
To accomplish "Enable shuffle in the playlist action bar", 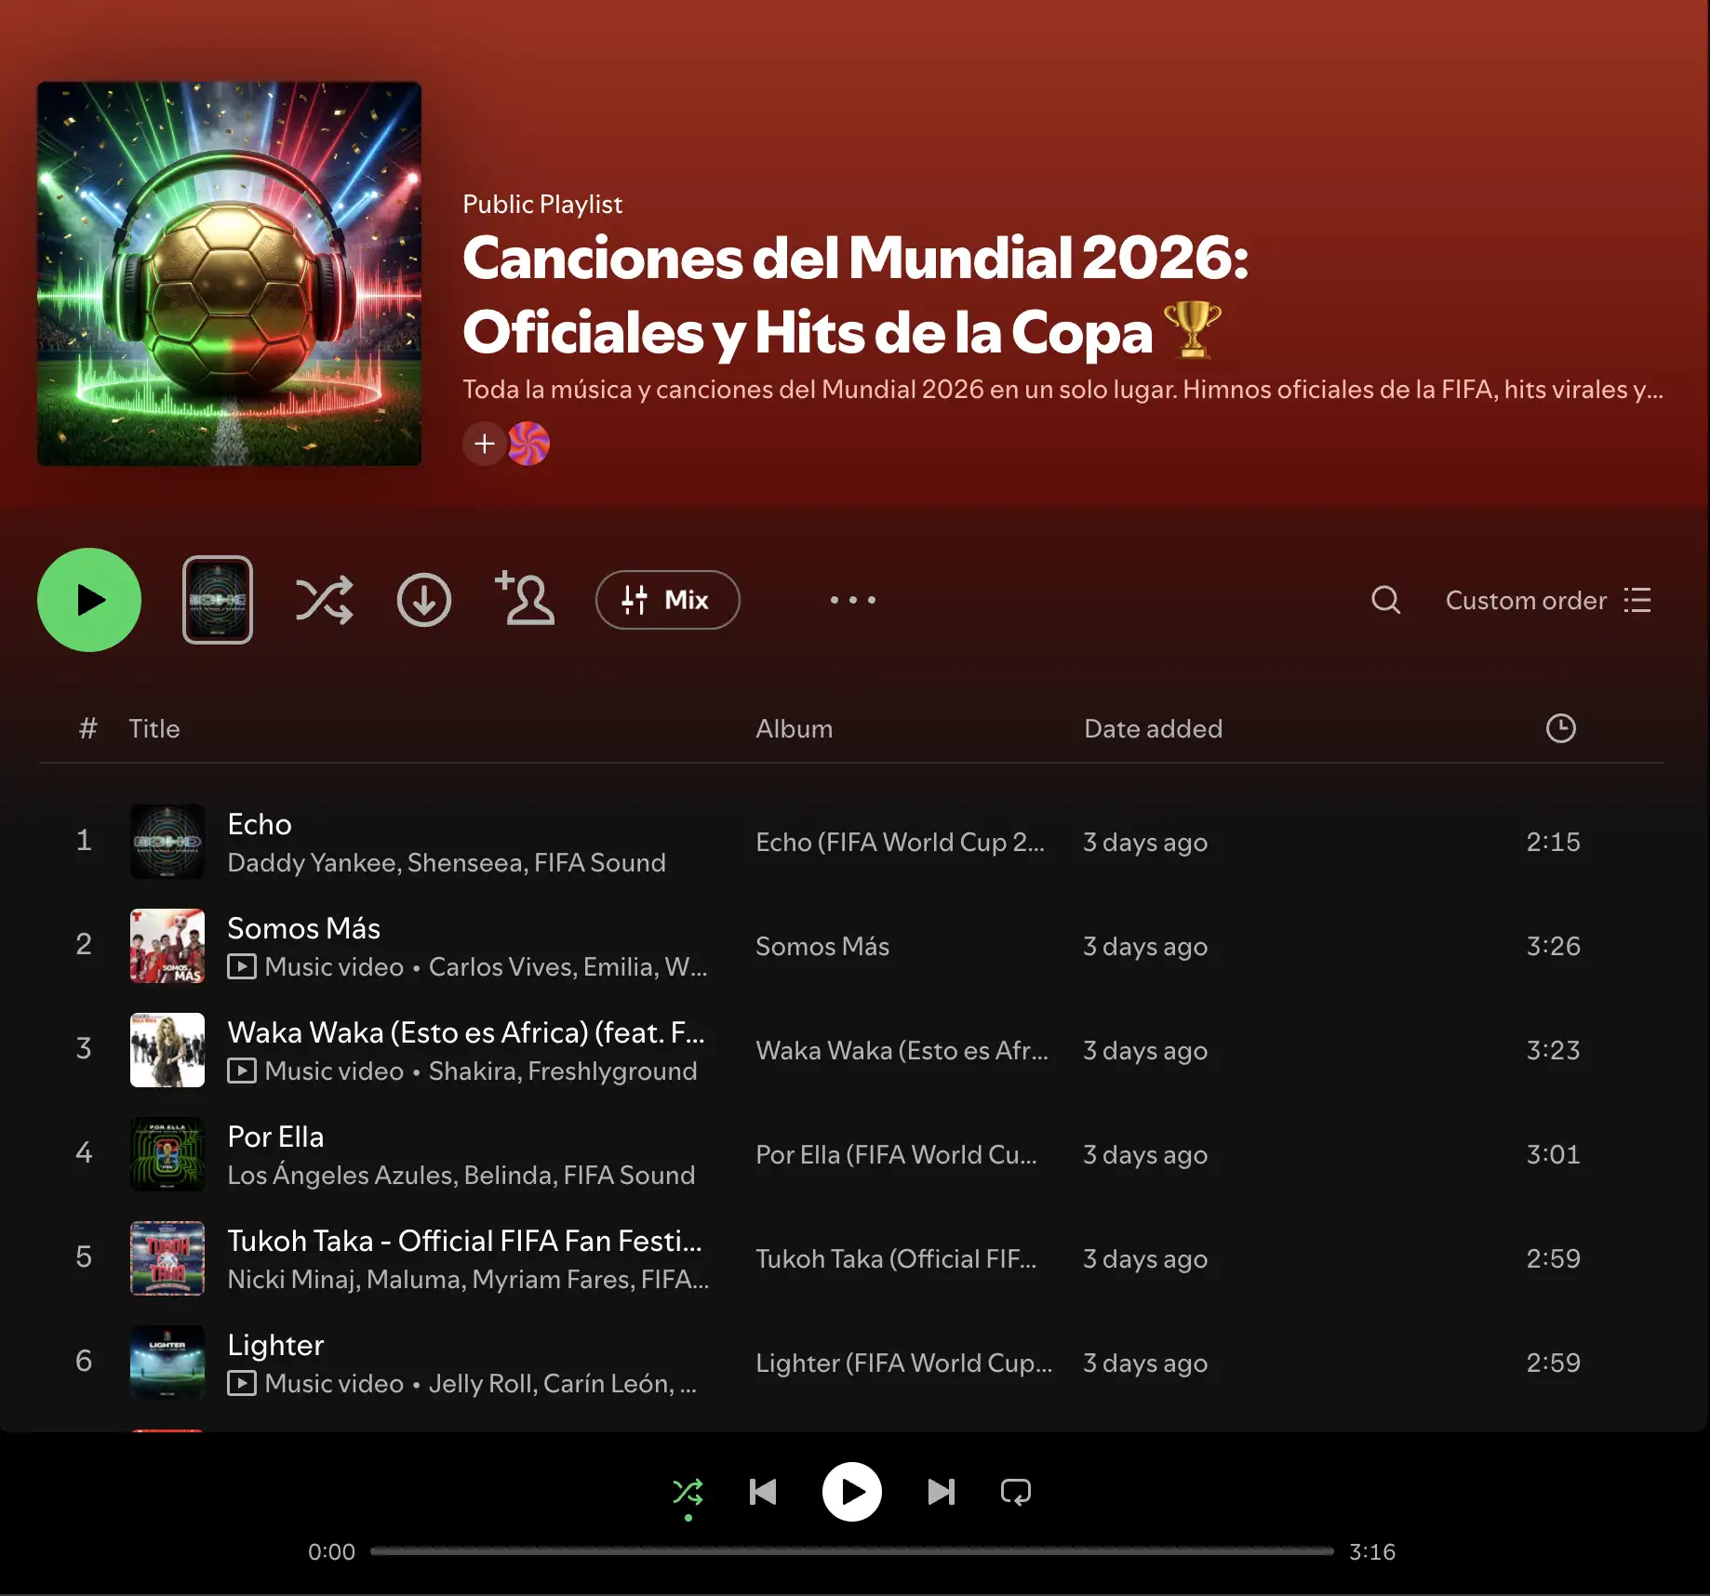I will click(x=324, y=600).
